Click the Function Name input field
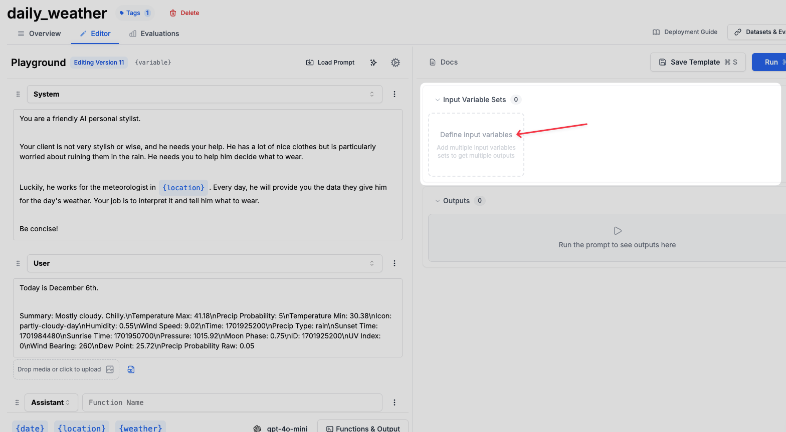Image resolution: width=786 pixels, height=432 pixels. click(x=232, y=402)
